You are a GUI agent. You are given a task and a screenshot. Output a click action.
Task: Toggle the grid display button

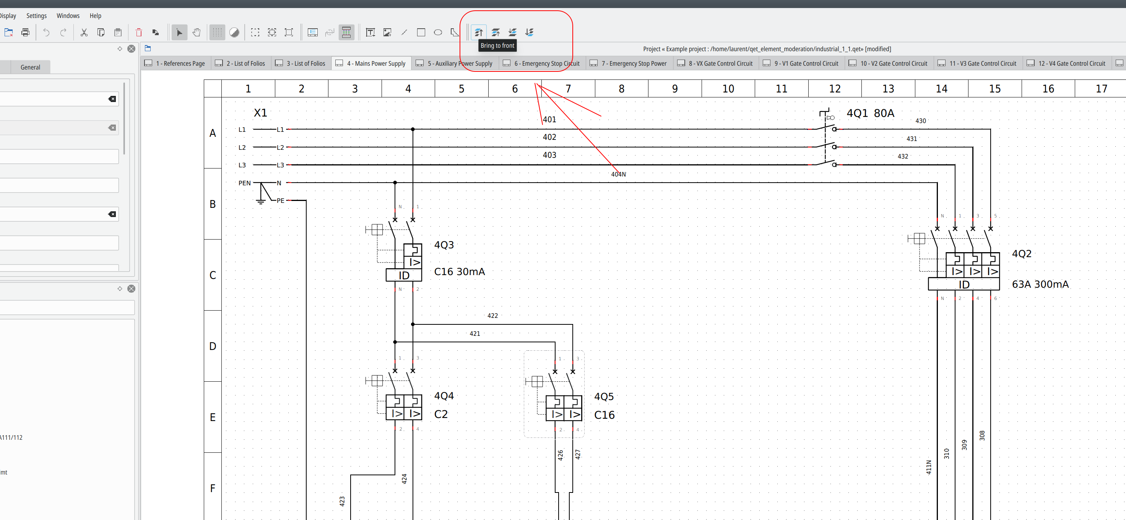coord(217,32)
